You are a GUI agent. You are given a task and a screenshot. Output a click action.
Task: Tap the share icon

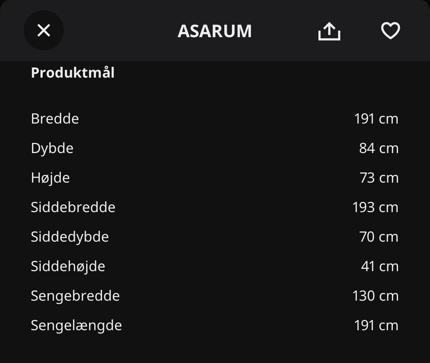click(329, 31)
